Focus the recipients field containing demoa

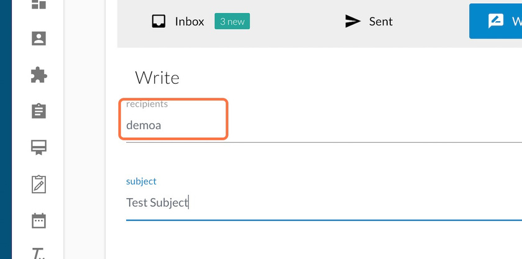(x=324, y=125)
